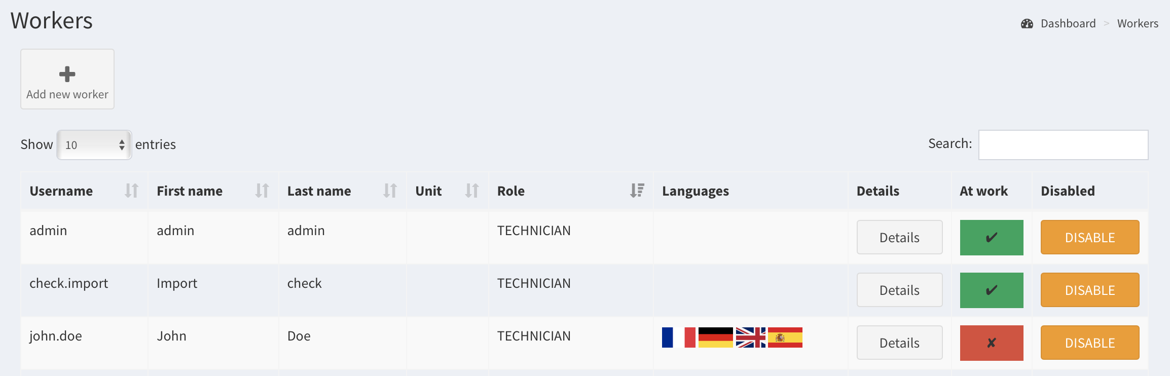Click the German flag for john.doe
Screen dimensions: 1170x376
715,337
